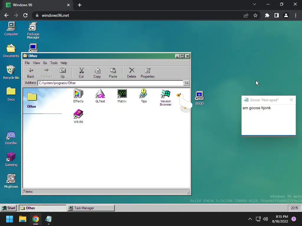
Task: Open the Docs folder on desktop
Action: click(x=11, y=94)
